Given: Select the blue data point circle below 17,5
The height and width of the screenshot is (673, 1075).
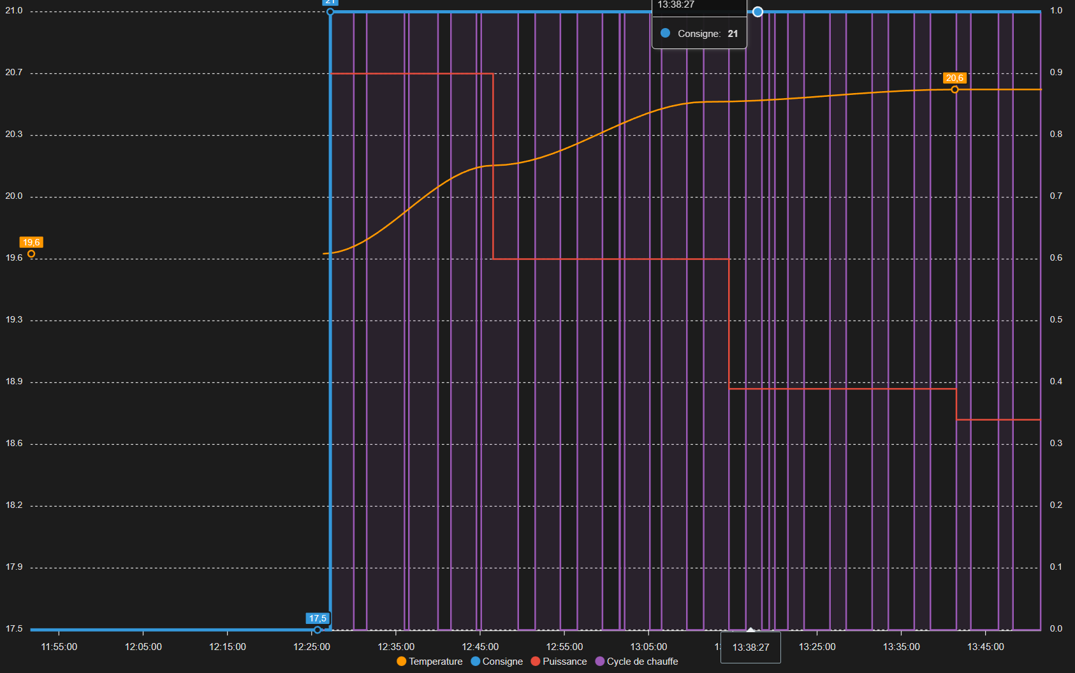Looking at the screenshot, I should [318, 630].
